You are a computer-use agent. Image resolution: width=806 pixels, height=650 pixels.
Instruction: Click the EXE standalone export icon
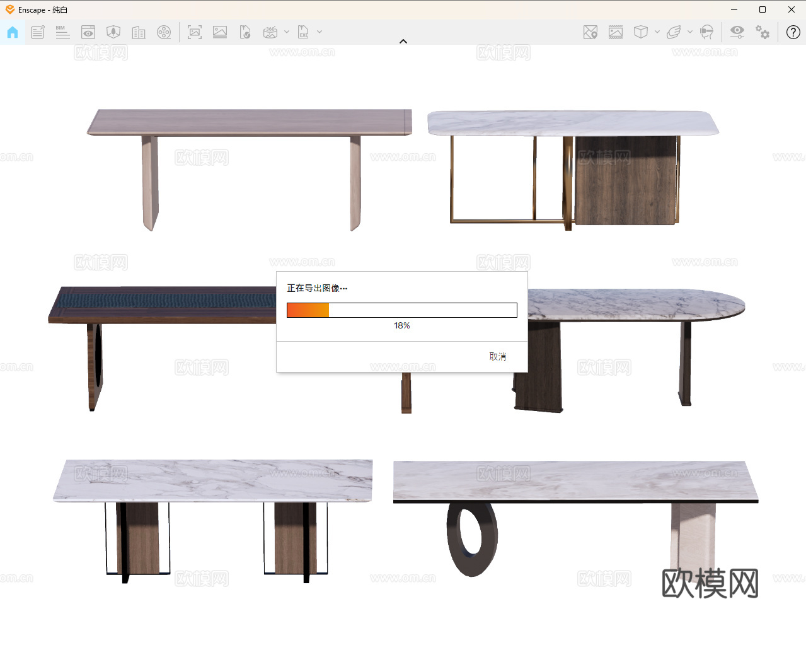coord(303,32)
